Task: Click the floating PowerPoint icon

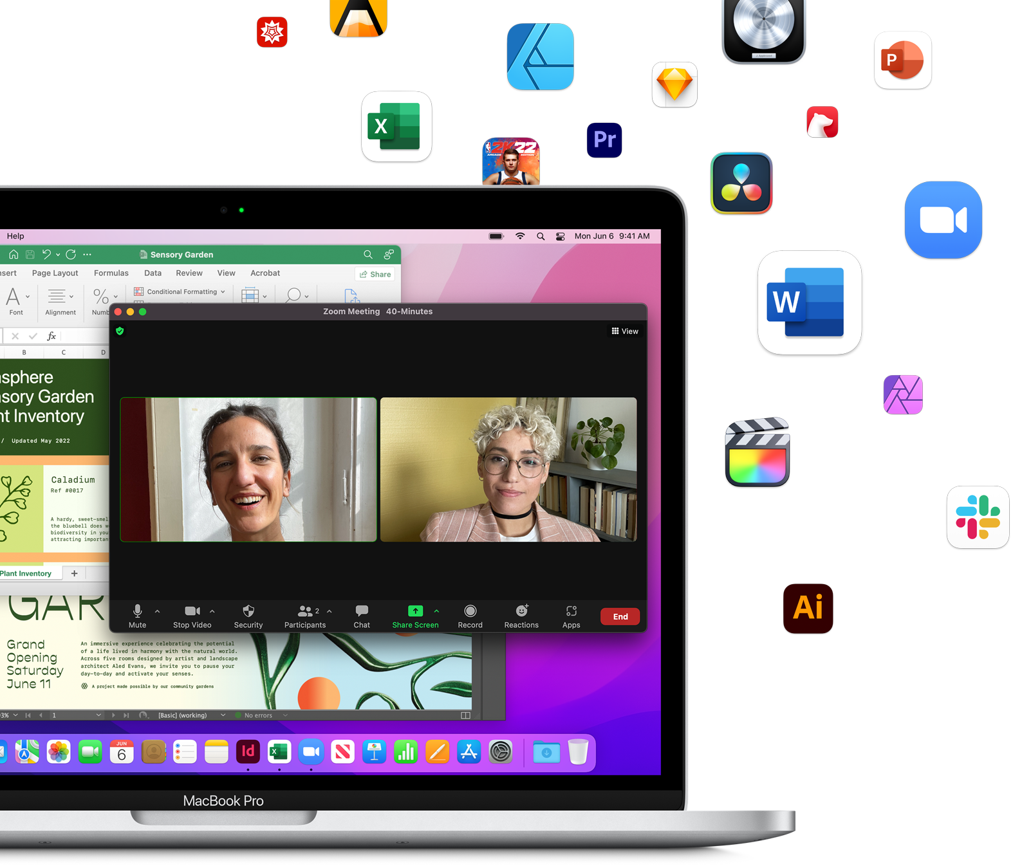Action: point(903,60)
